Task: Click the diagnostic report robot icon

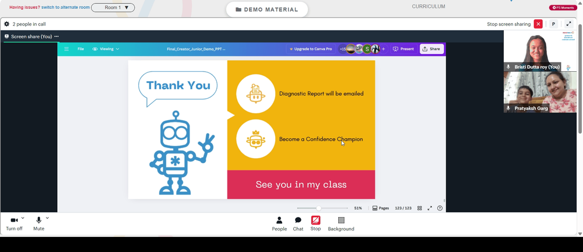Action: point(256,94)
